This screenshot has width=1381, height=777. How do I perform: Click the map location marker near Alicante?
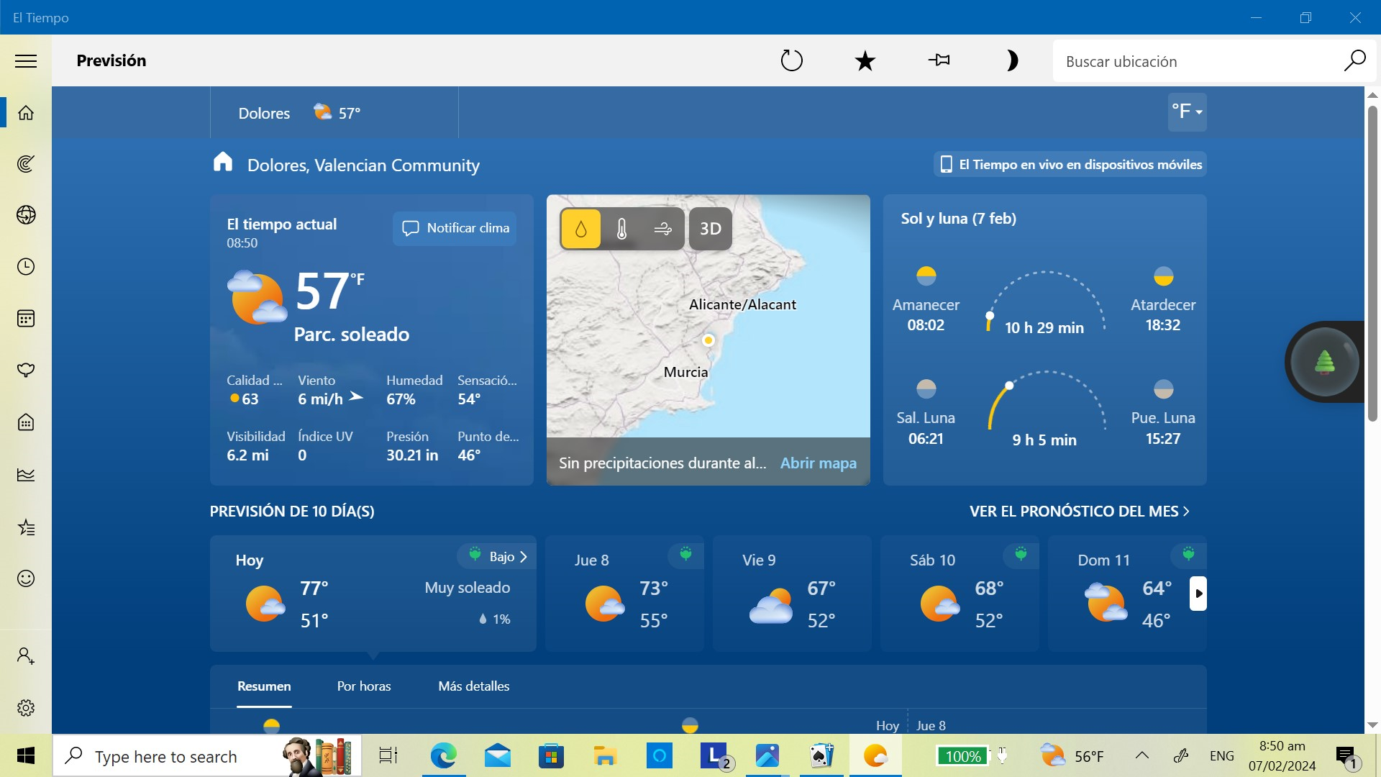pos(708,340)
